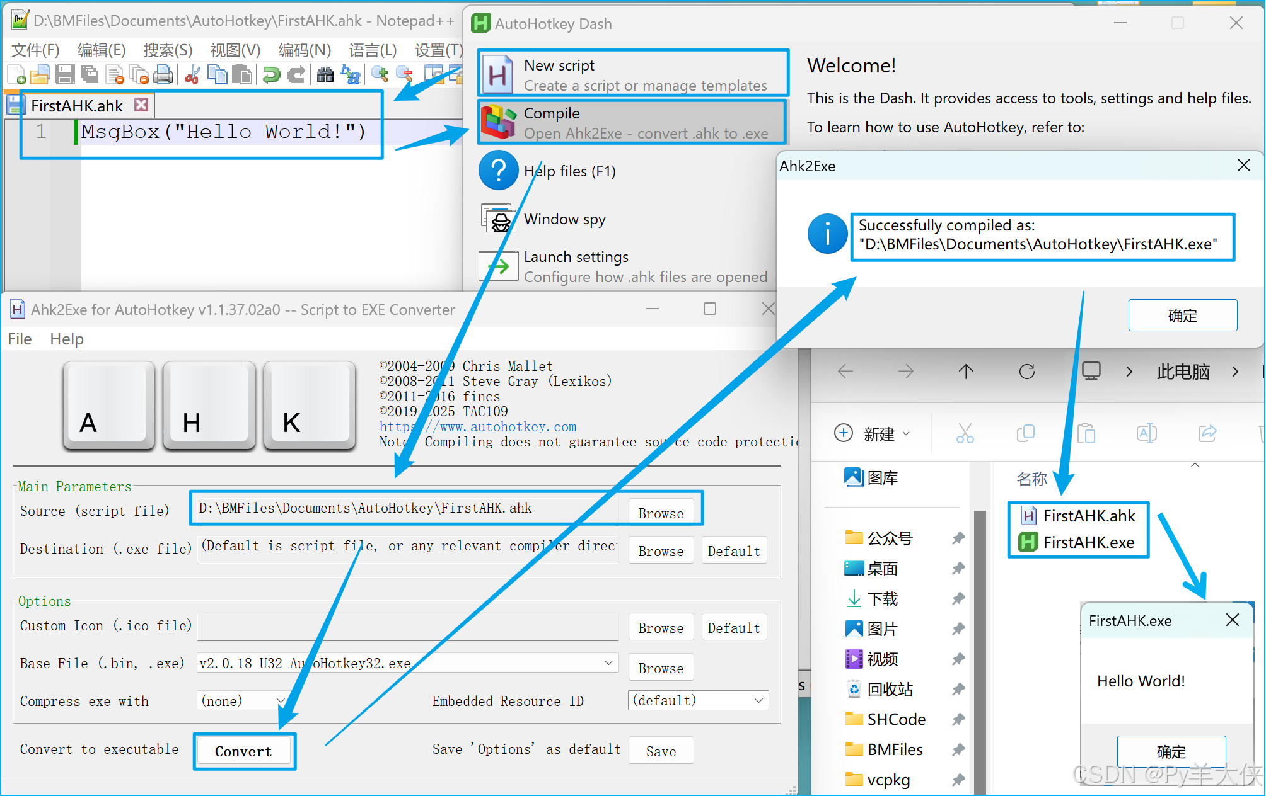This screenshot has height=796, width=1266.
Task: Close the FirstAHK.ahk tab
Action: [141, 105]
